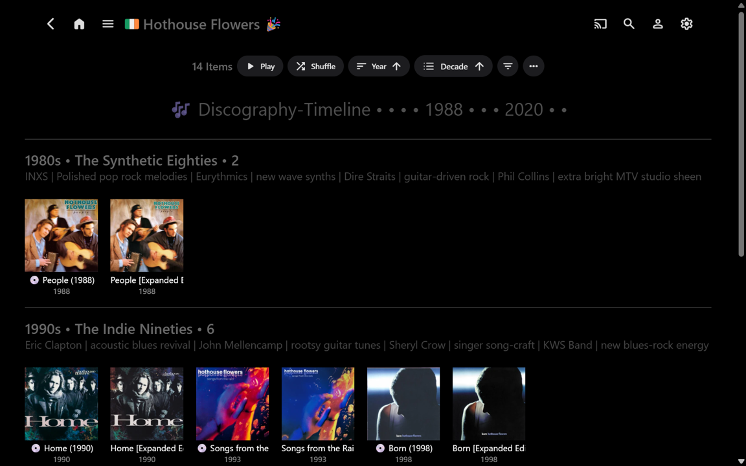
Task: Open the Home (1990) album cover
Action: pyautogui.click(x=62, y=404)
